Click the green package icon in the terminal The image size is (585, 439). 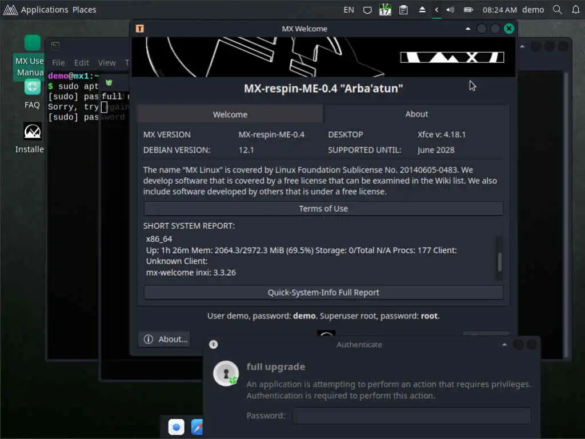(109, 82)
